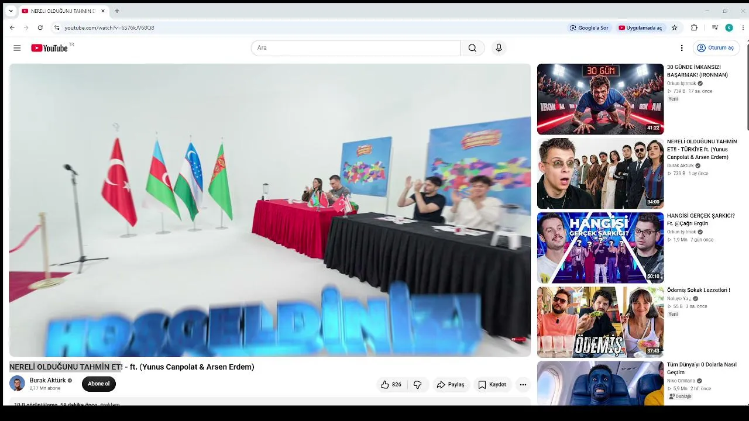Open title 'Ödemiş Sokak Lezzetleri !'

click(699, 290)
